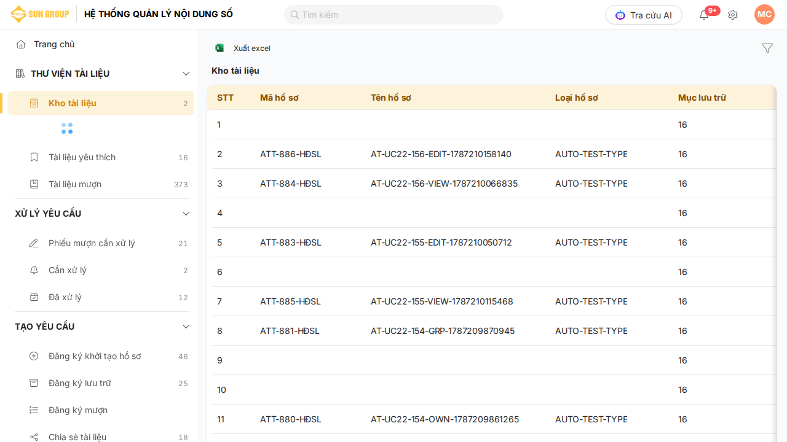Open the MC user avatar menu
Viewport: 787px width, 442px height.
764,14
